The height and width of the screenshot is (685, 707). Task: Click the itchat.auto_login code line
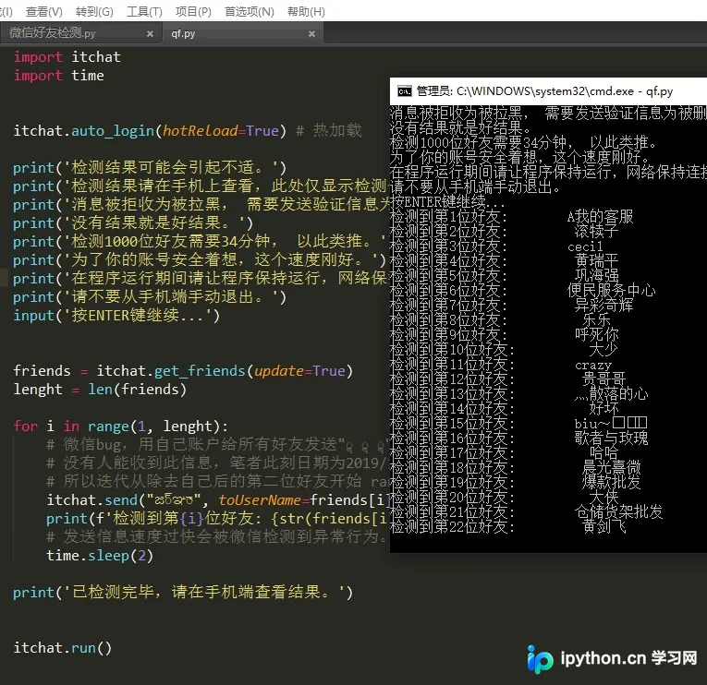(x=187, y=130)
